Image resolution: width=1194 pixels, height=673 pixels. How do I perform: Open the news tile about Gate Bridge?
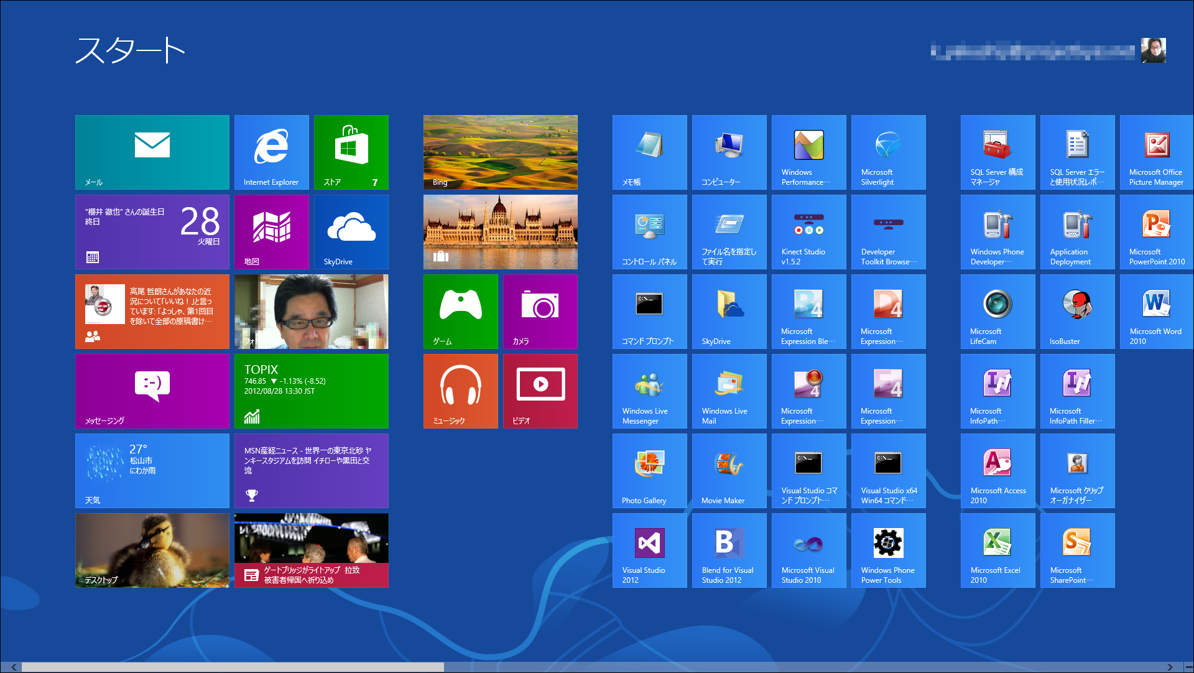tap(312, 550)
